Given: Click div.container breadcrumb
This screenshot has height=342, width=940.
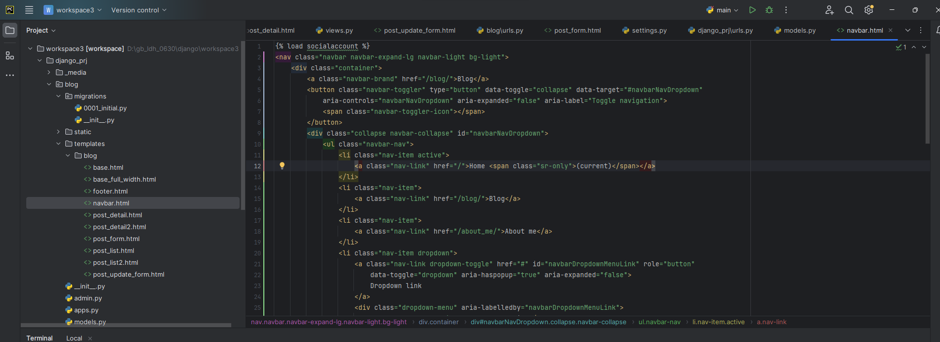Looking at the screenshot, I should pyautogui.click(x=439, y=322).
